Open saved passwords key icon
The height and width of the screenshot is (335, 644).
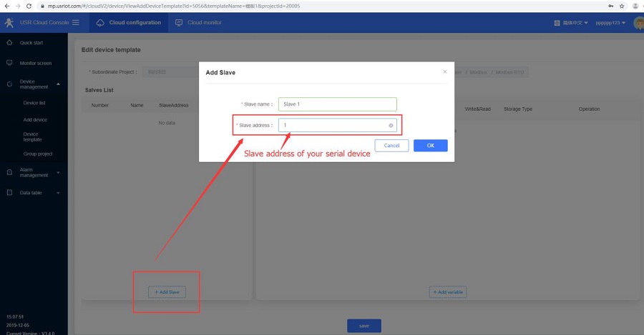point(611,6)
